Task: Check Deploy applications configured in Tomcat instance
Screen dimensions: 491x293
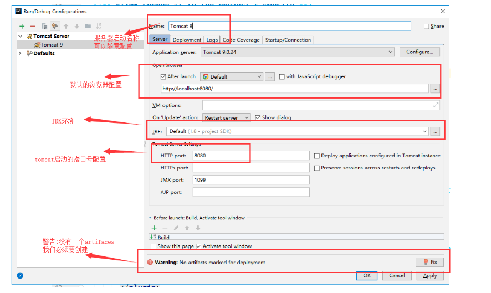Action: coord(317,156)
